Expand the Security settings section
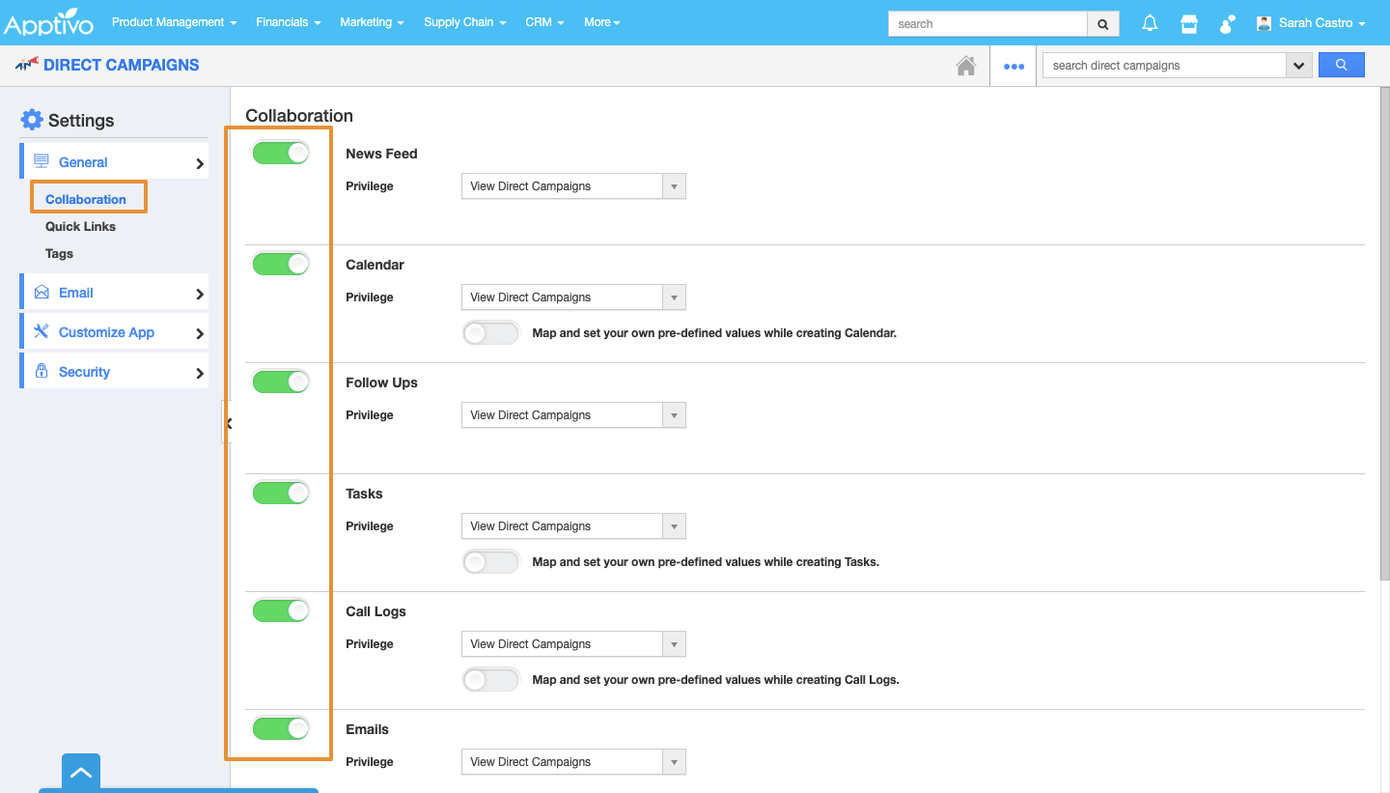The image size is (1390, 793). [114, 372]
